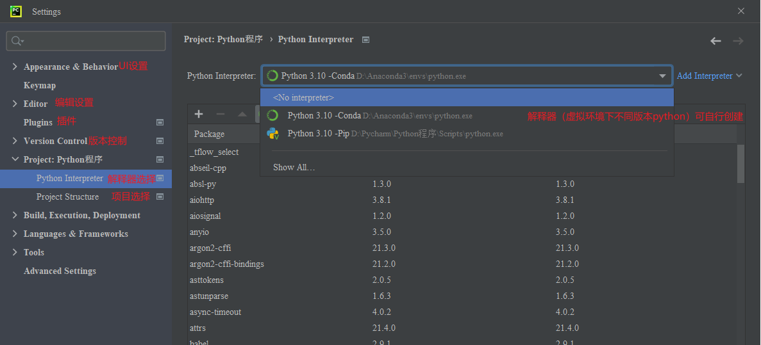Select the Python 3.10 -Pip interpreter option

pos(395,134)
